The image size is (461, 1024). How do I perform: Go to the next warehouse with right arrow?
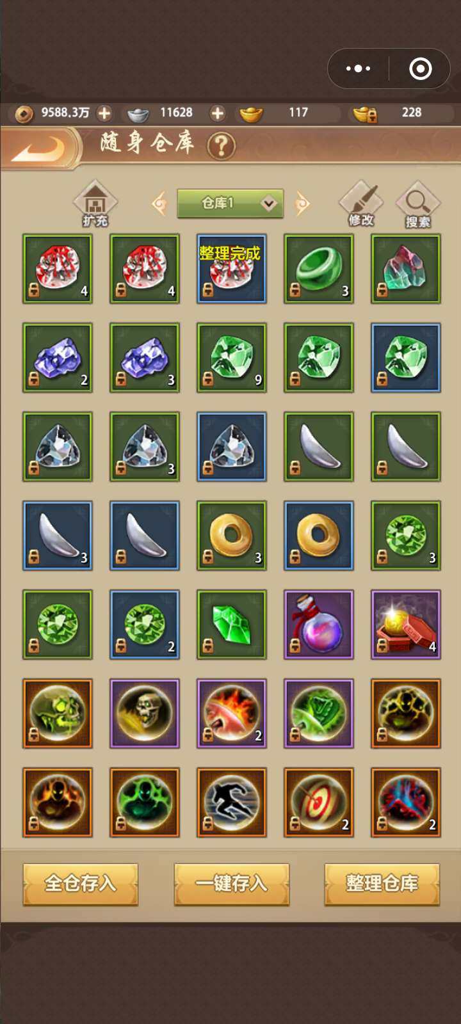coord(302,204)
